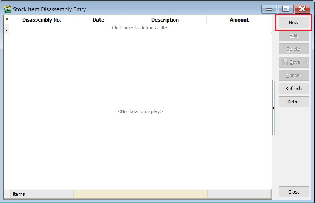Image resolution: width=315 pixels, height=203 pixels.
Task: Click the Description column header
Action: pos(165,20)
